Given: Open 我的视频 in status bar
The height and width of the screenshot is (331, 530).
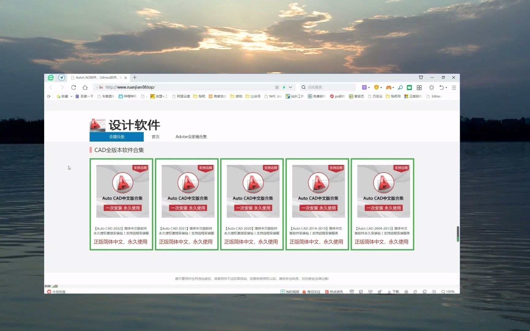Looking at the screenshot, I should [x=290, y=291].
